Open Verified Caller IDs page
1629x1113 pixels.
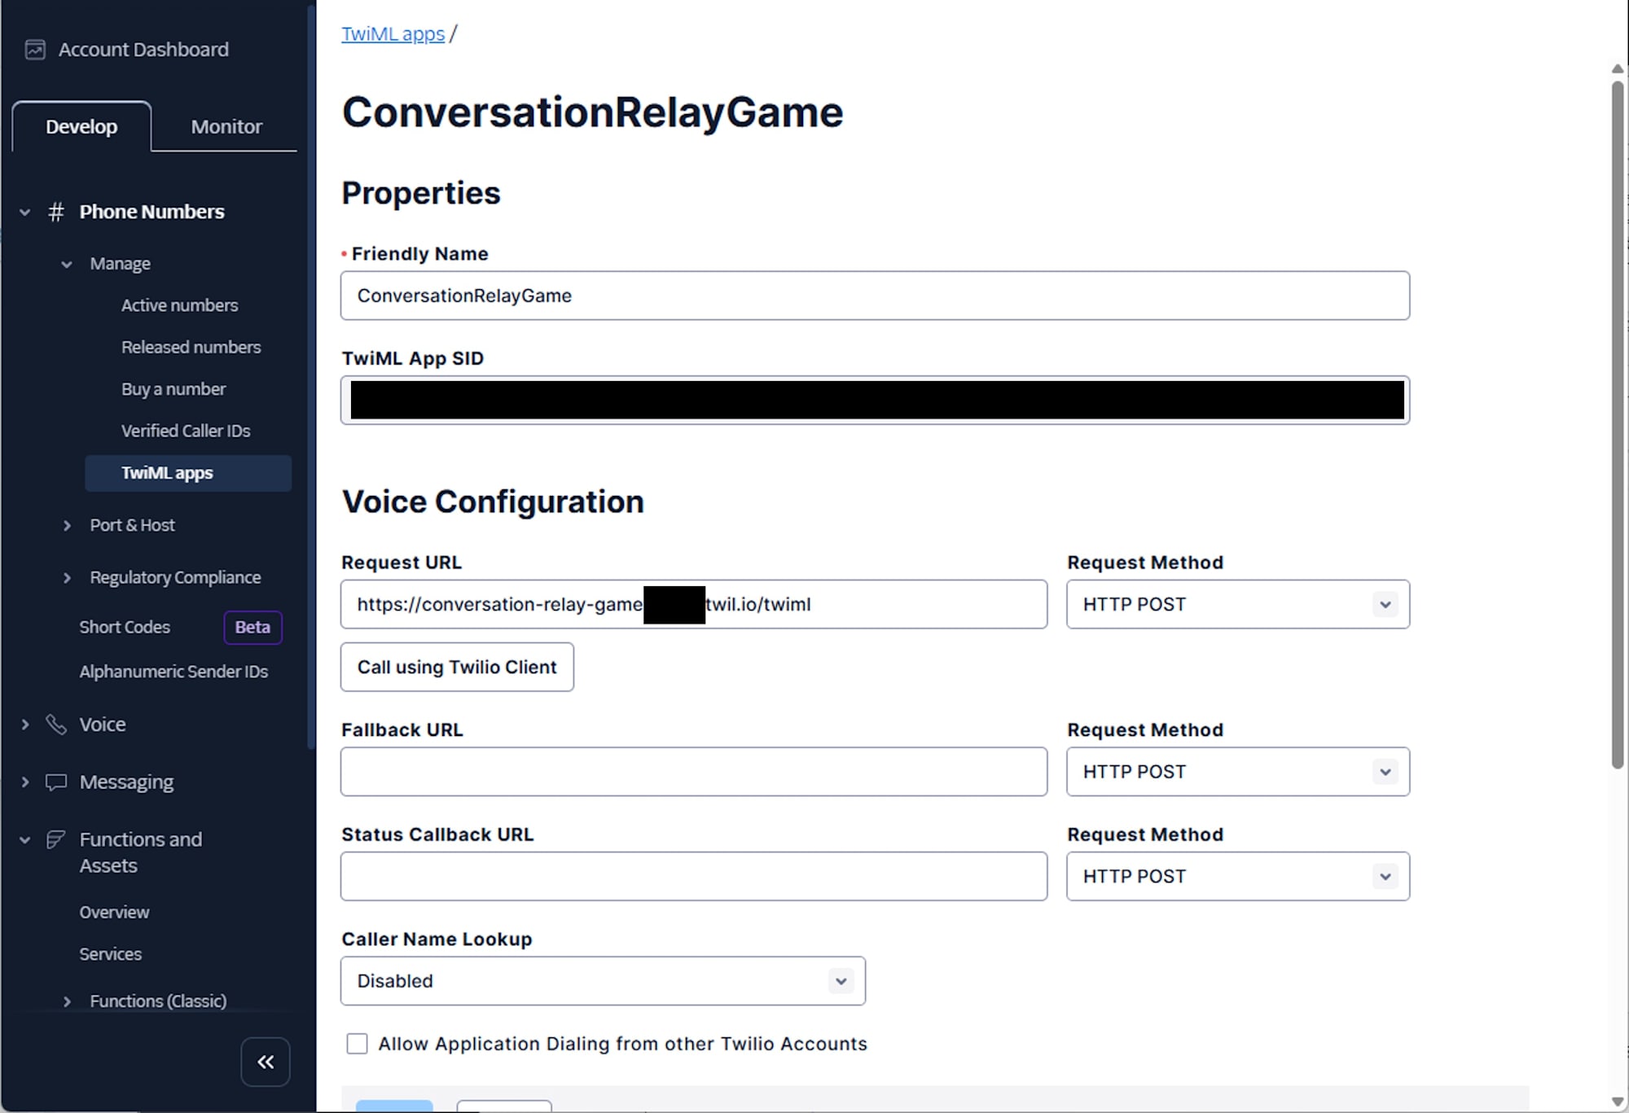[186, 431]
